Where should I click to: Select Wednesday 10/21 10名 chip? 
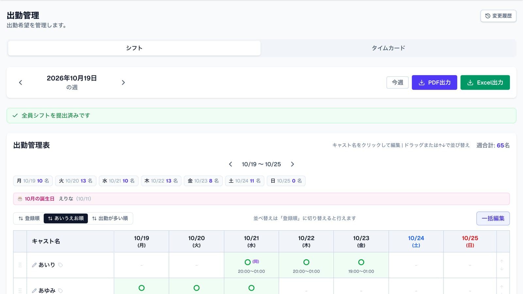pyautogui.click(x=118, y=181)
